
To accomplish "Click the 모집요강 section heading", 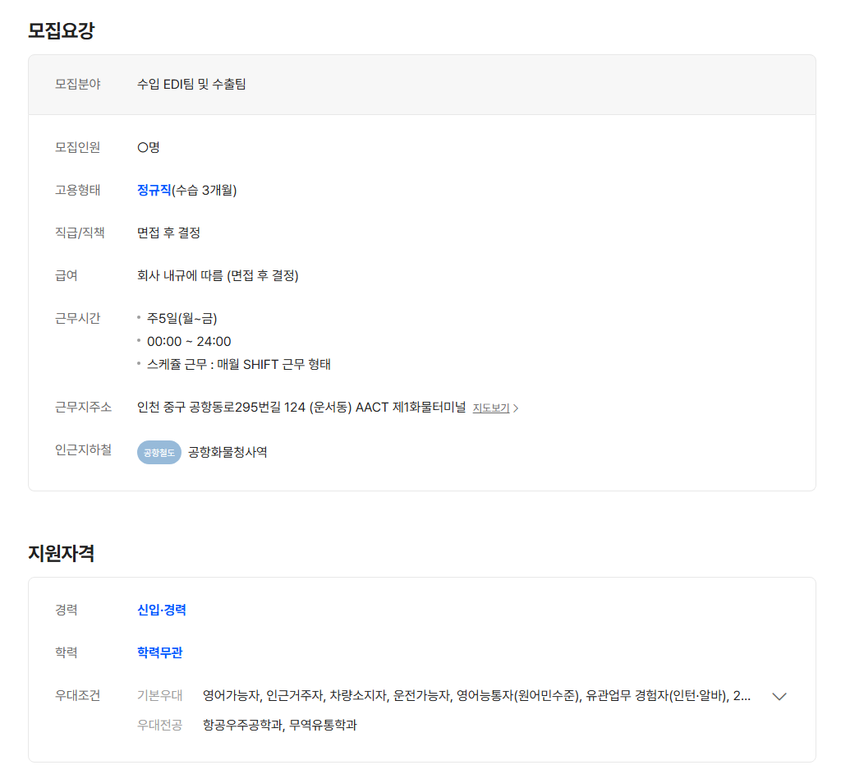I will click(x=62, y=31).
